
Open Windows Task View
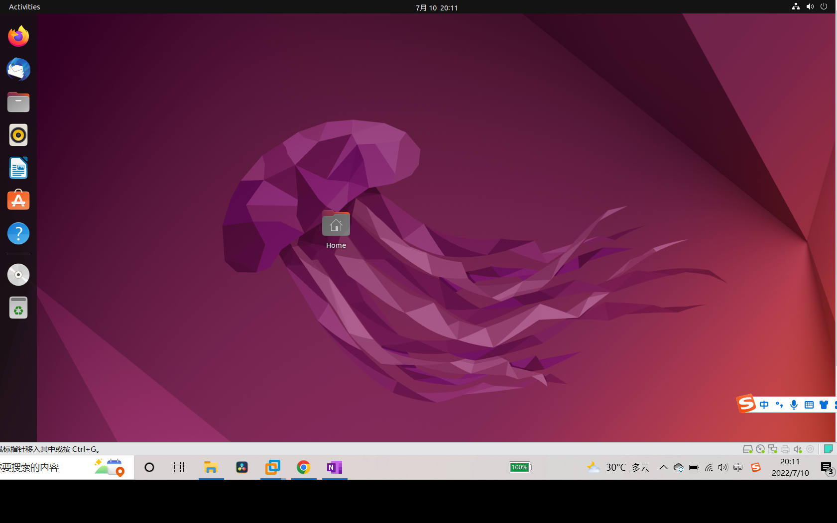point(179,467)
